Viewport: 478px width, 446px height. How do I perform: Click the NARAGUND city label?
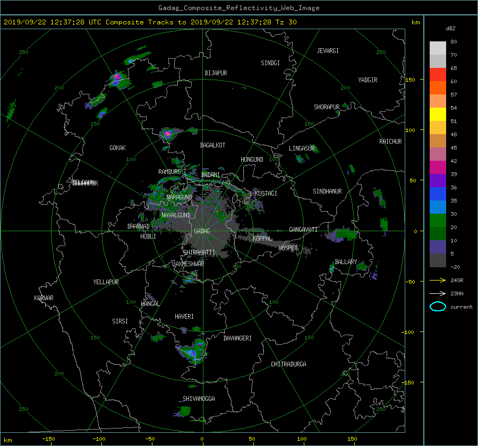click(180, 197)
